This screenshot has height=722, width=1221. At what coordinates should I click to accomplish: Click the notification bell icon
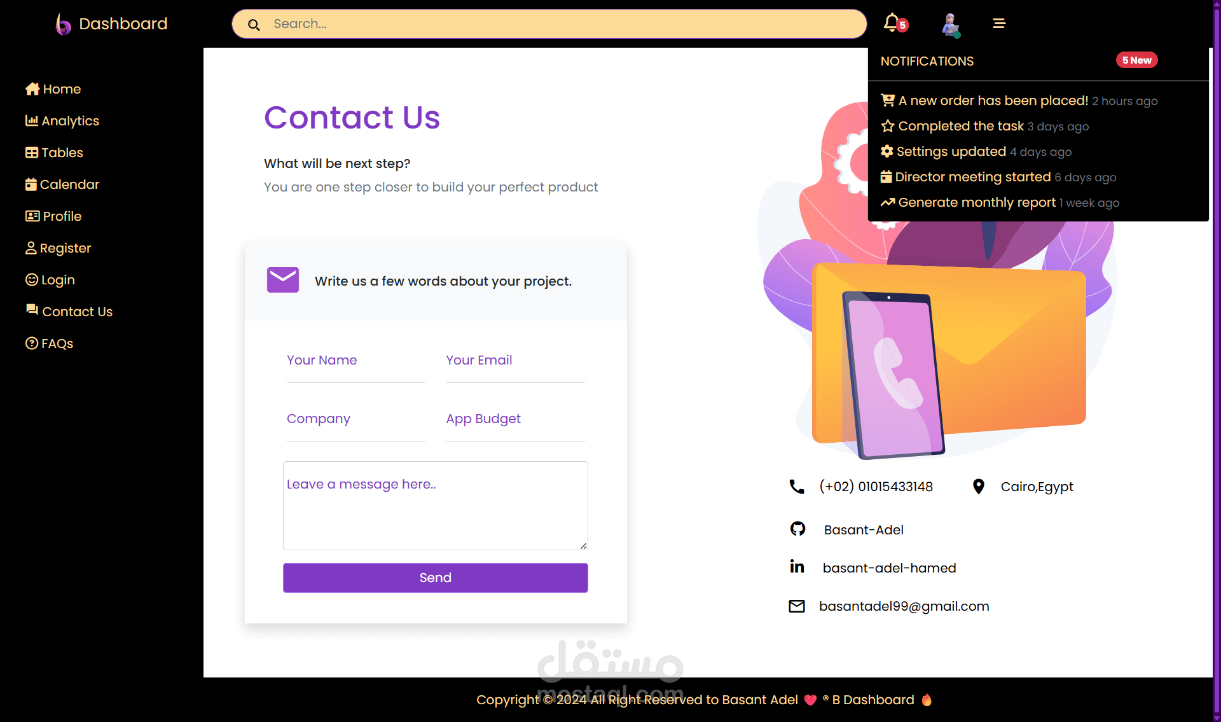tap(892, 22)
